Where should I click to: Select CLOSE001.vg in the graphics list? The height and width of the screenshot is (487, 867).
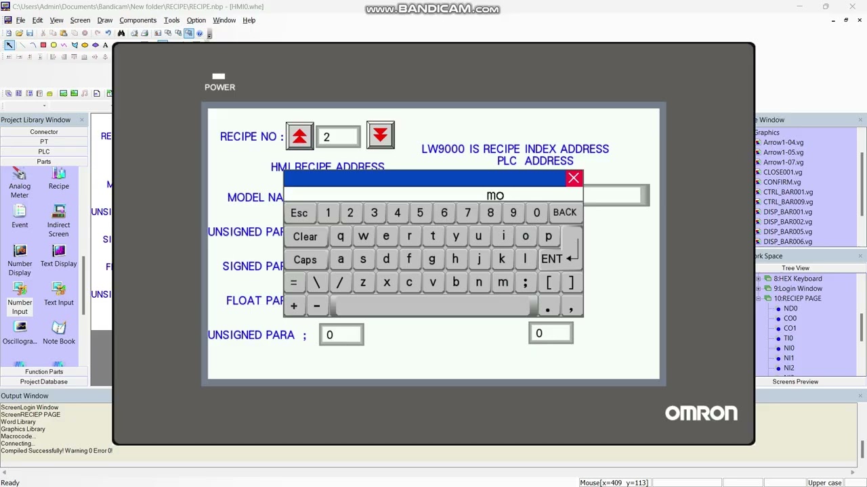pyautogui.click(x=782, y=172)
